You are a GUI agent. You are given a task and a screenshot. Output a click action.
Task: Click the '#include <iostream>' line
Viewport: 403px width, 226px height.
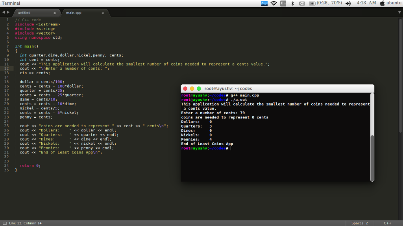[x=37, y=24]
